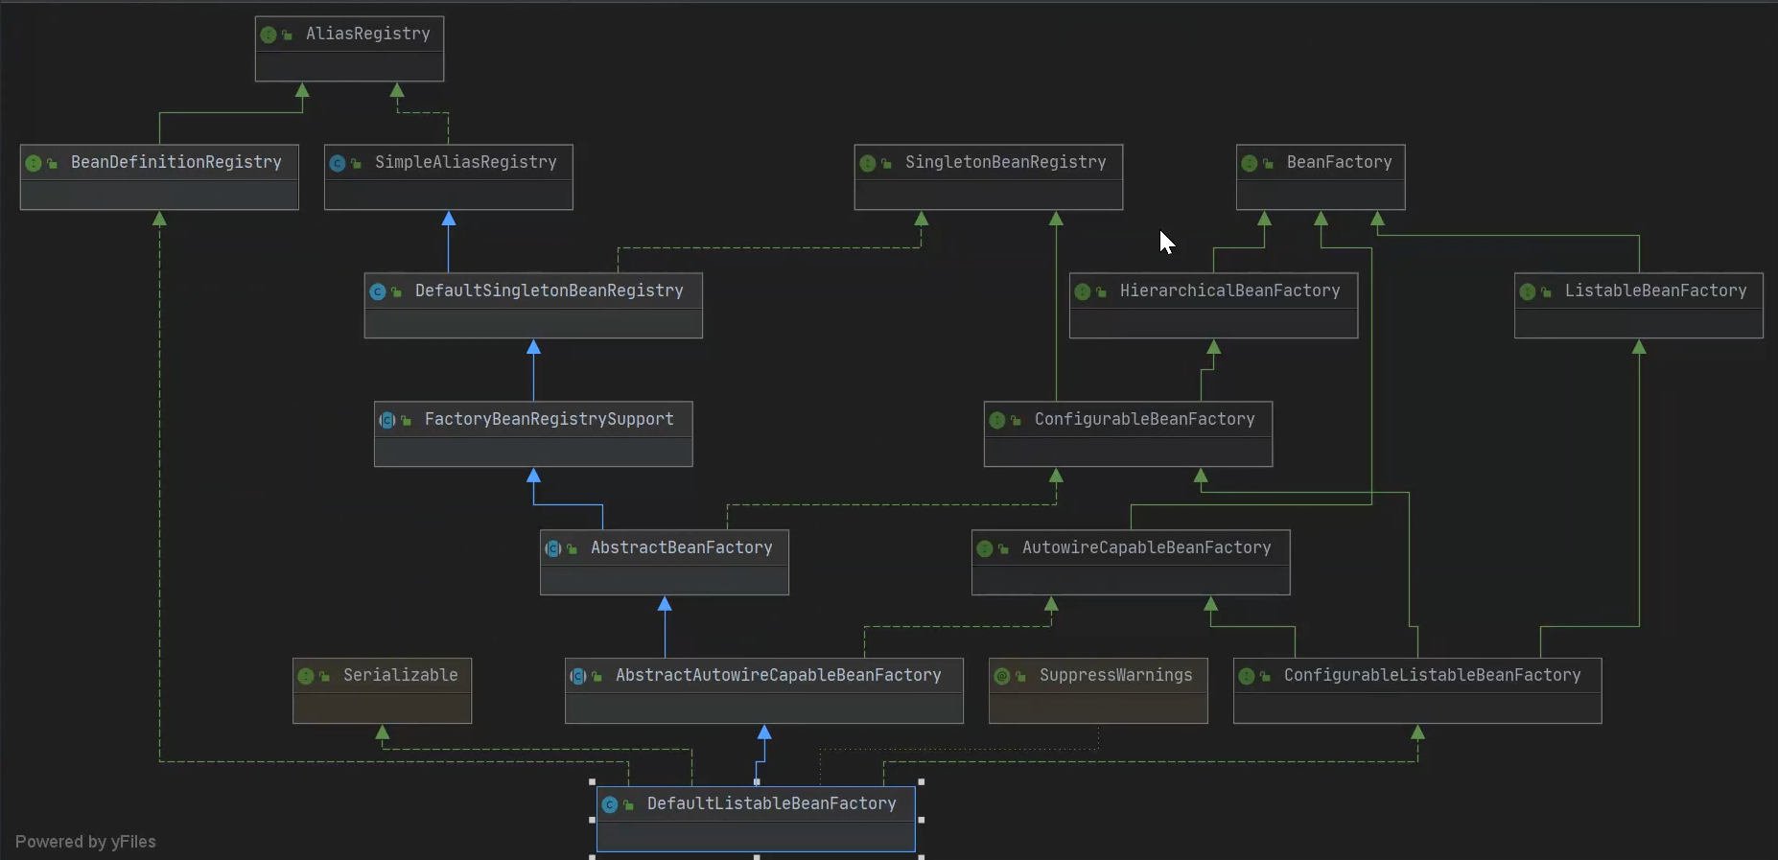The image size is (1778, 860).
Task: Click the abstract class icon on AbstractBeanFactory
Action: pyautogui.click(x=553, y=548)
